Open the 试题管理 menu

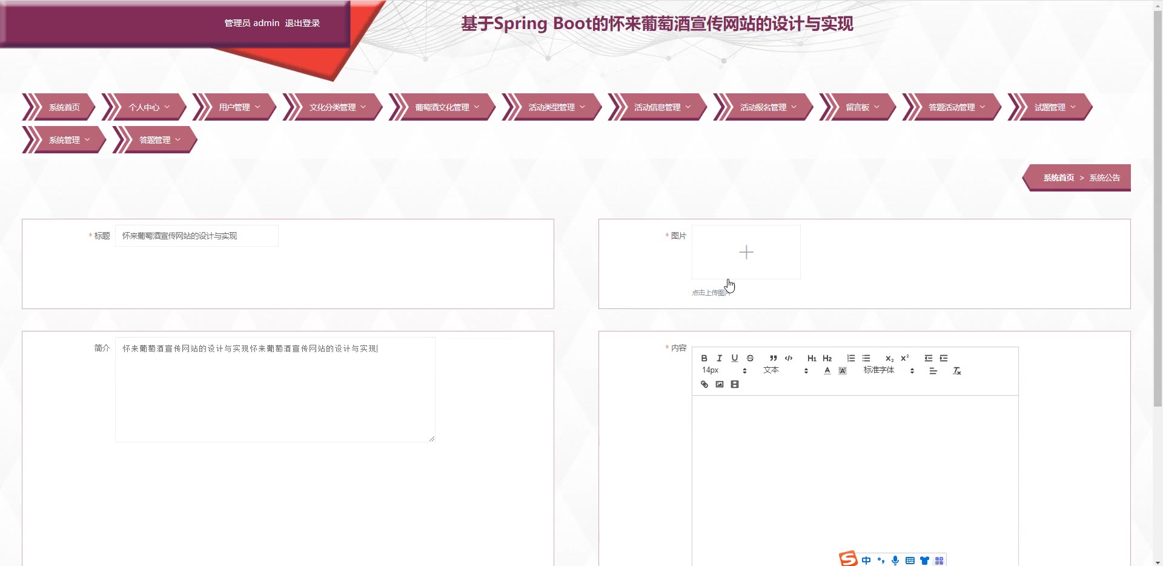(1050, 107)
